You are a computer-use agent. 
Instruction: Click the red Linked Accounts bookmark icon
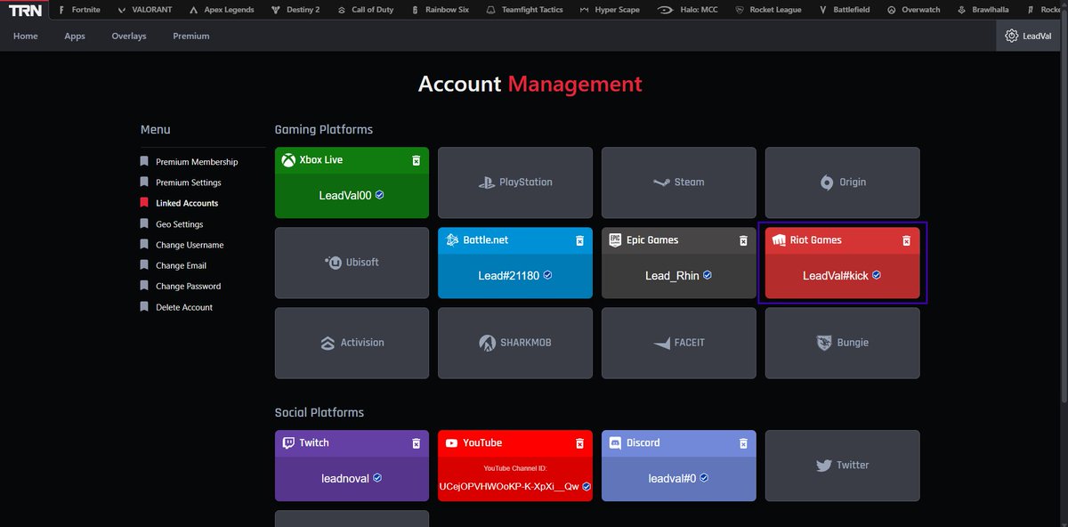coord(144,203)
